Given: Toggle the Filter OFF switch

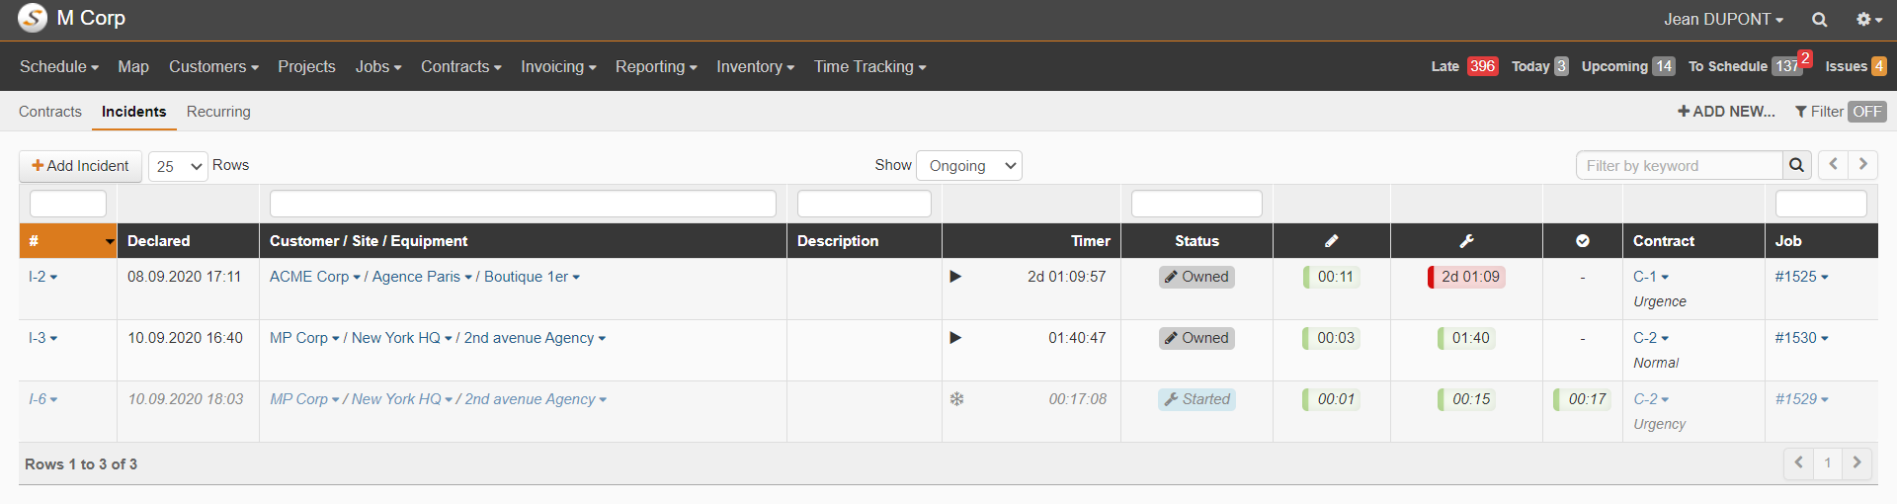Looking at the screenshot, I should coord(1865,112).
